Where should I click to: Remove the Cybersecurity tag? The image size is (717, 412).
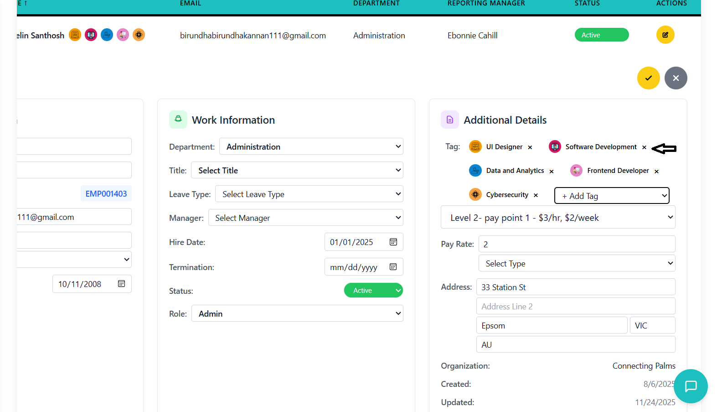coord(536,195)
